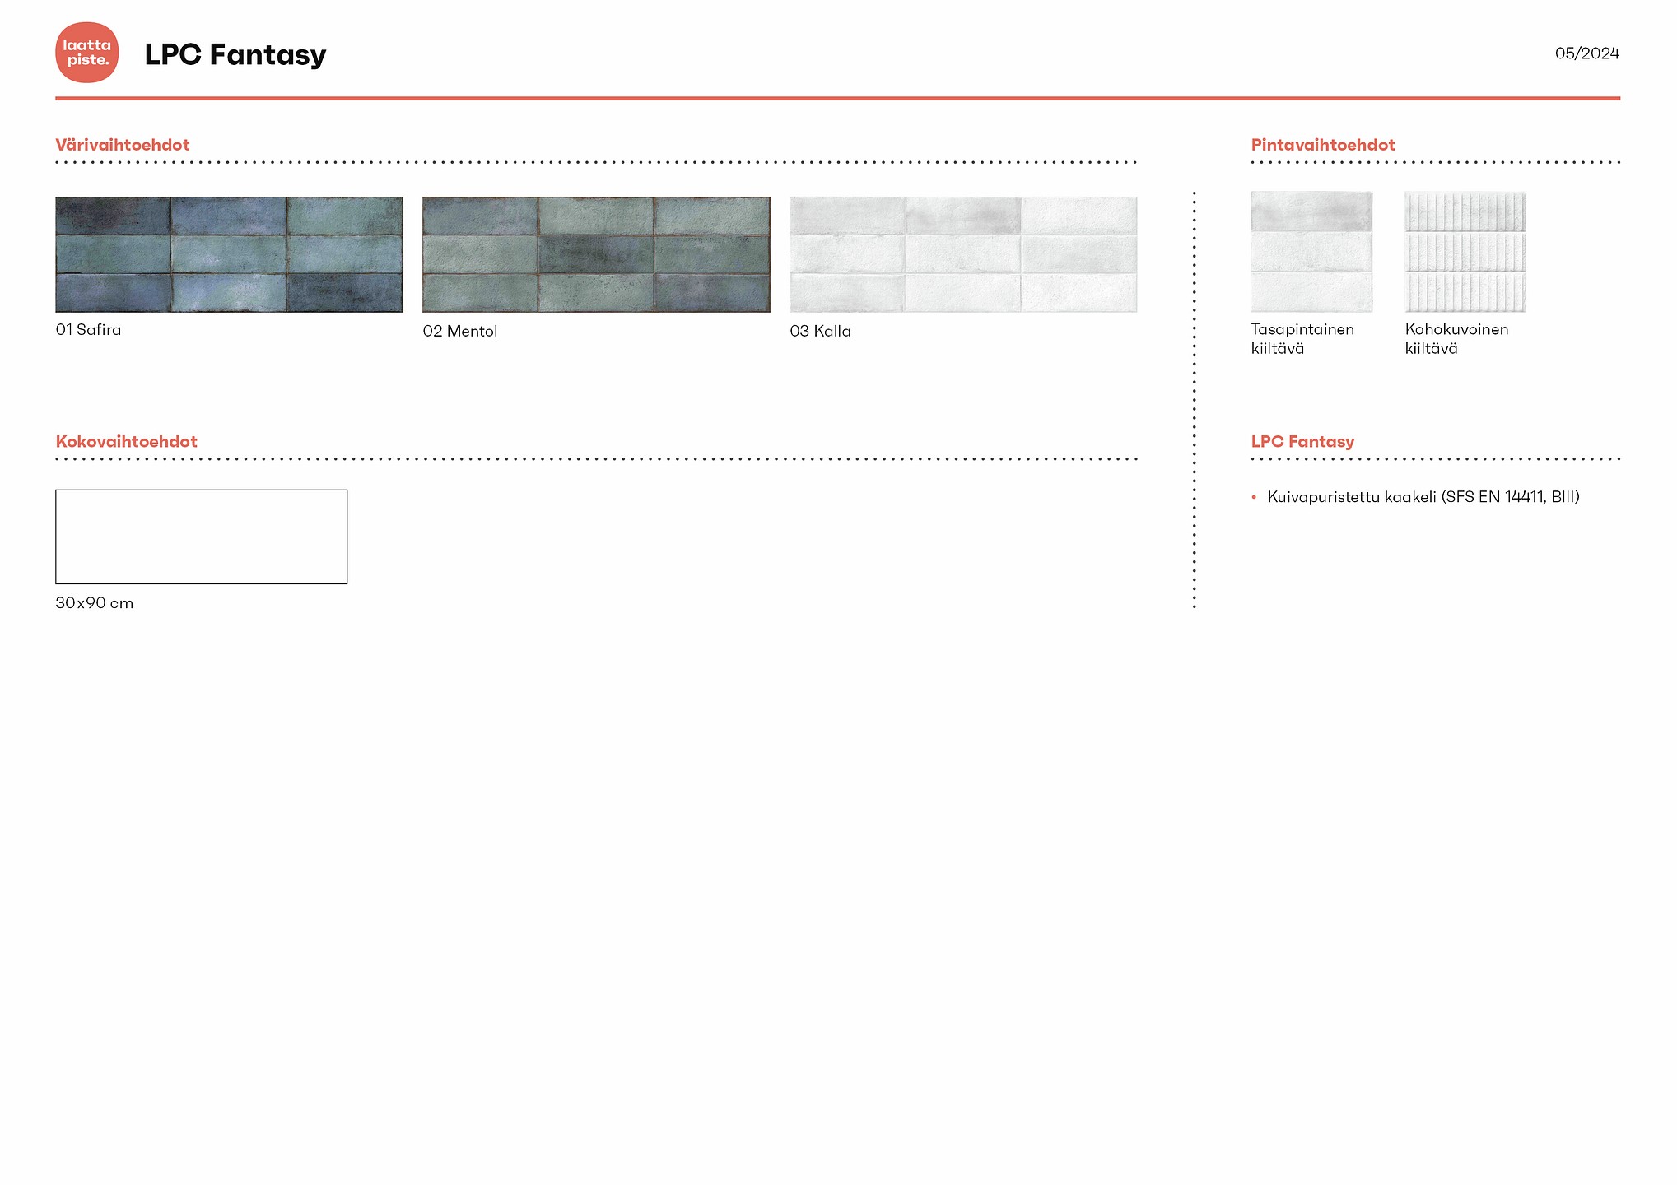Click the 03 Kalla label
The width and height of the screenshot is (1677, 1185).
pos(820,332)
